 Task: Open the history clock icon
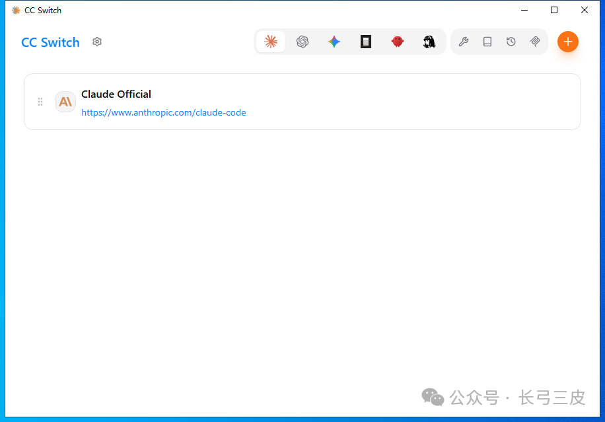tap(511, 42)
